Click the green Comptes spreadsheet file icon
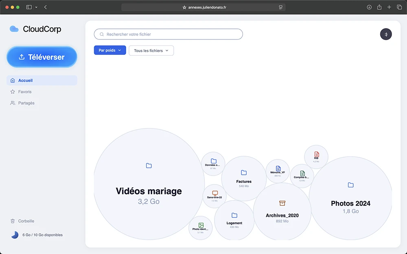Screen dimensions: 407x254 pos(302,173)
